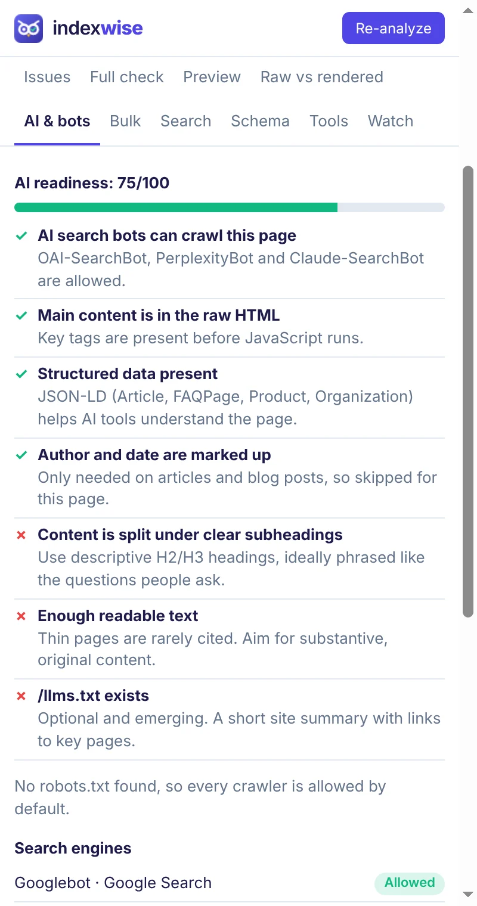Click scrollbar down arrow at bottom

(468, 895)
